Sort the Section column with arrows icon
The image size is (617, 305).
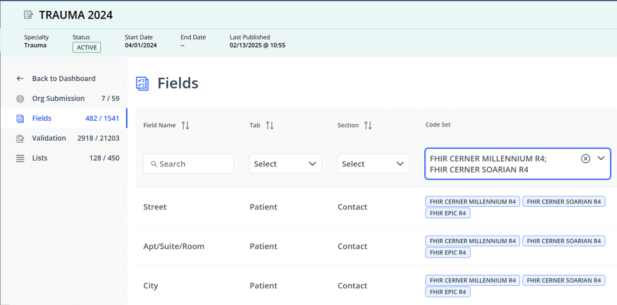tap(368, 125)
